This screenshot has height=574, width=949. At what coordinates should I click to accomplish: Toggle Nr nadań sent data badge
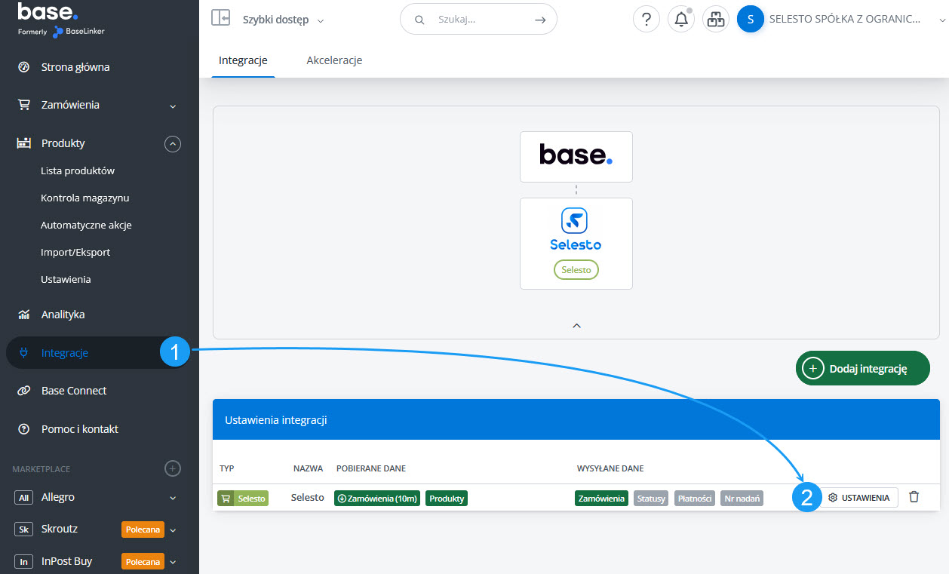point(742,499)
